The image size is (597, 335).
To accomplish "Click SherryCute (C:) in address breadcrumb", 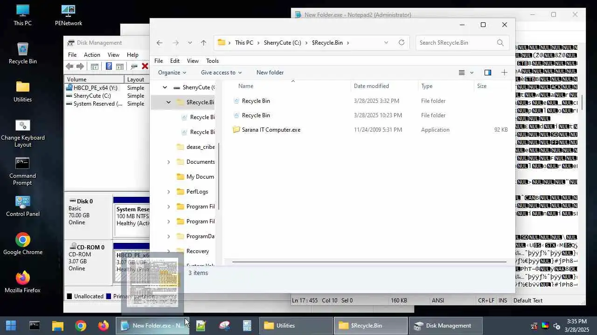I will click(x=282, y=43).
